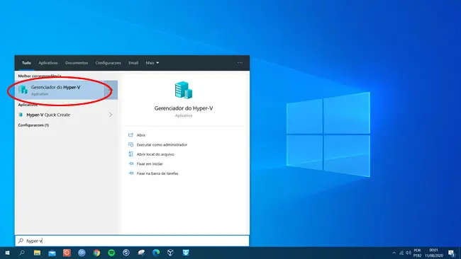Expand Hyper-V Quick Create chevron
This screenshot has width=461, height=259.
click(x=111, y=115)
